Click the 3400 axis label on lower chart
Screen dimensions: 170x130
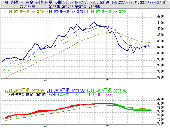tap(160, 115)
